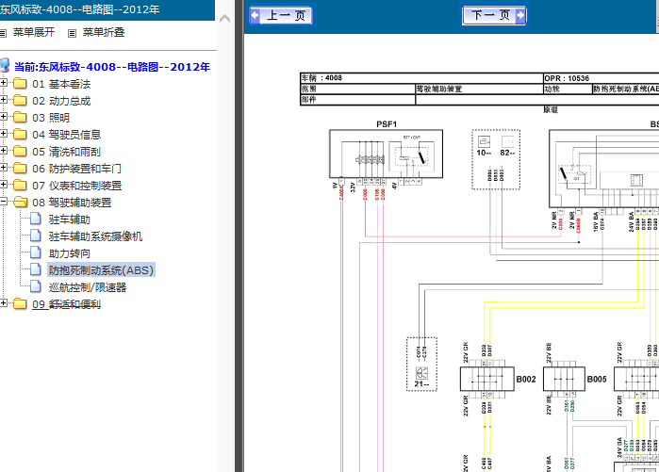
Task: Open the current title 当前:东风标致-4008 link
Action: coord(112,67)
